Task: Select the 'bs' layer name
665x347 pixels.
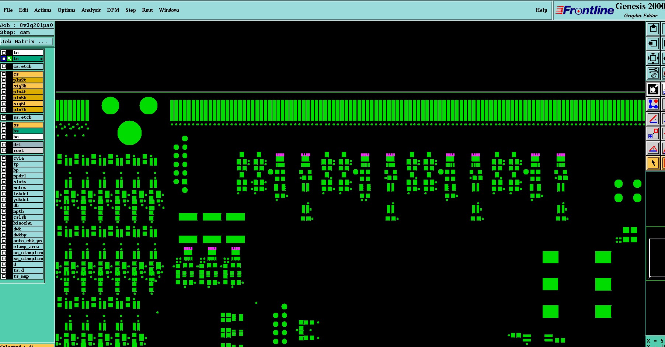Action: point(28,131)
